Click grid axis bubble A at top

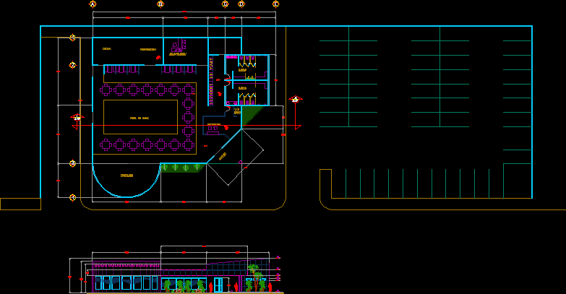click(x=93, y=4)
